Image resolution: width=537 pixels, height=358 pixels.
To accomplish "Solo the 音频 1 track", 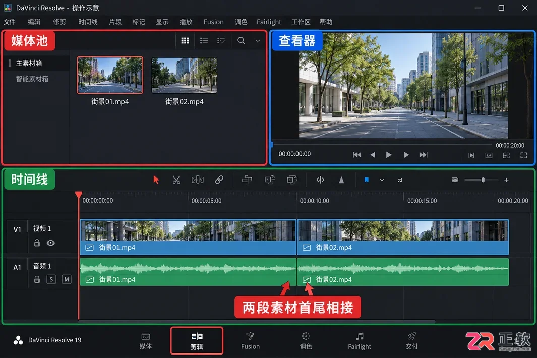I will [x=51, y=279].
